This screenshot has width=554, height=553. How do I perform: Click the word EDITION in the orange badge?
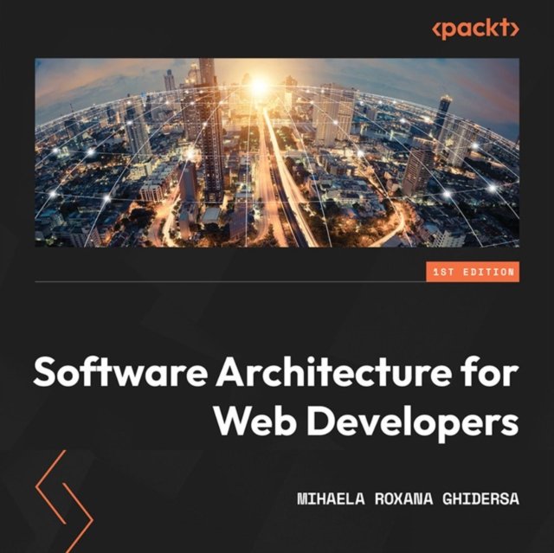[x=493, y=272]
